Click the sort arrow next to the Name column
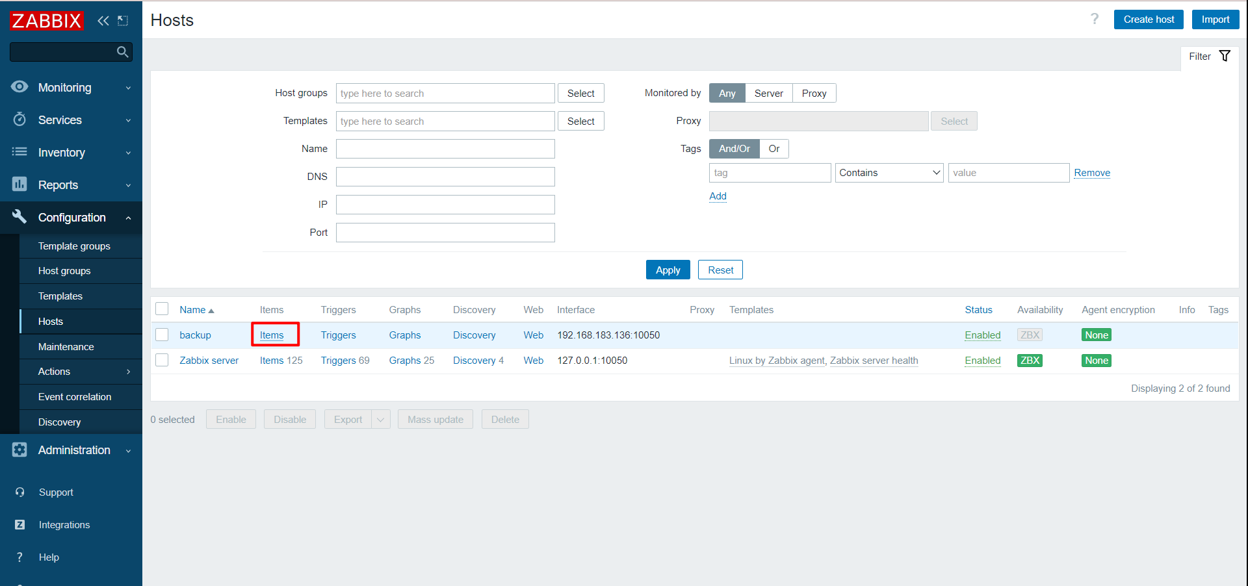 [211, 311]
